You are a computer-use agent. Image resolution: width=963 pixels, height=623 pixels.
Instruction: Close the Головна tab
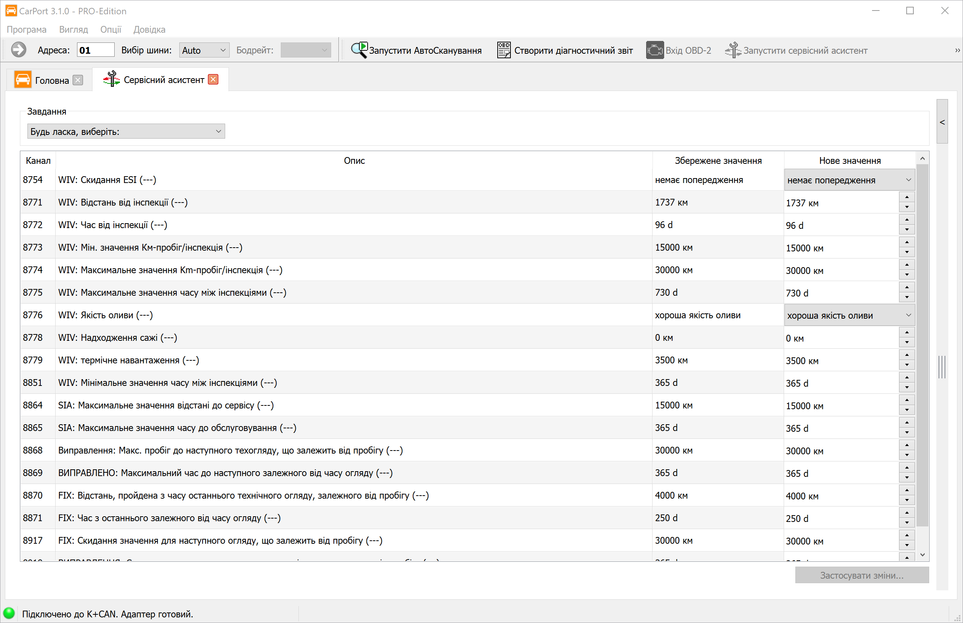[78, 80]
